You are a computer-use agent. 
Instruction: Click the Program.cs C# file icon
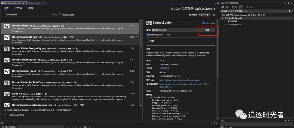coord(229,24)
